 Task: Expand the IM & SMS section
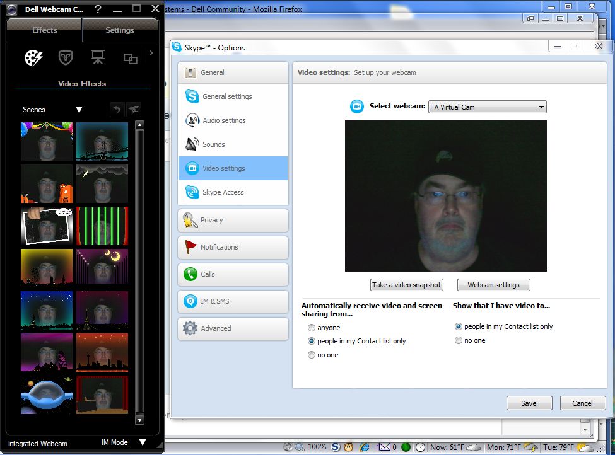point(233,301)
